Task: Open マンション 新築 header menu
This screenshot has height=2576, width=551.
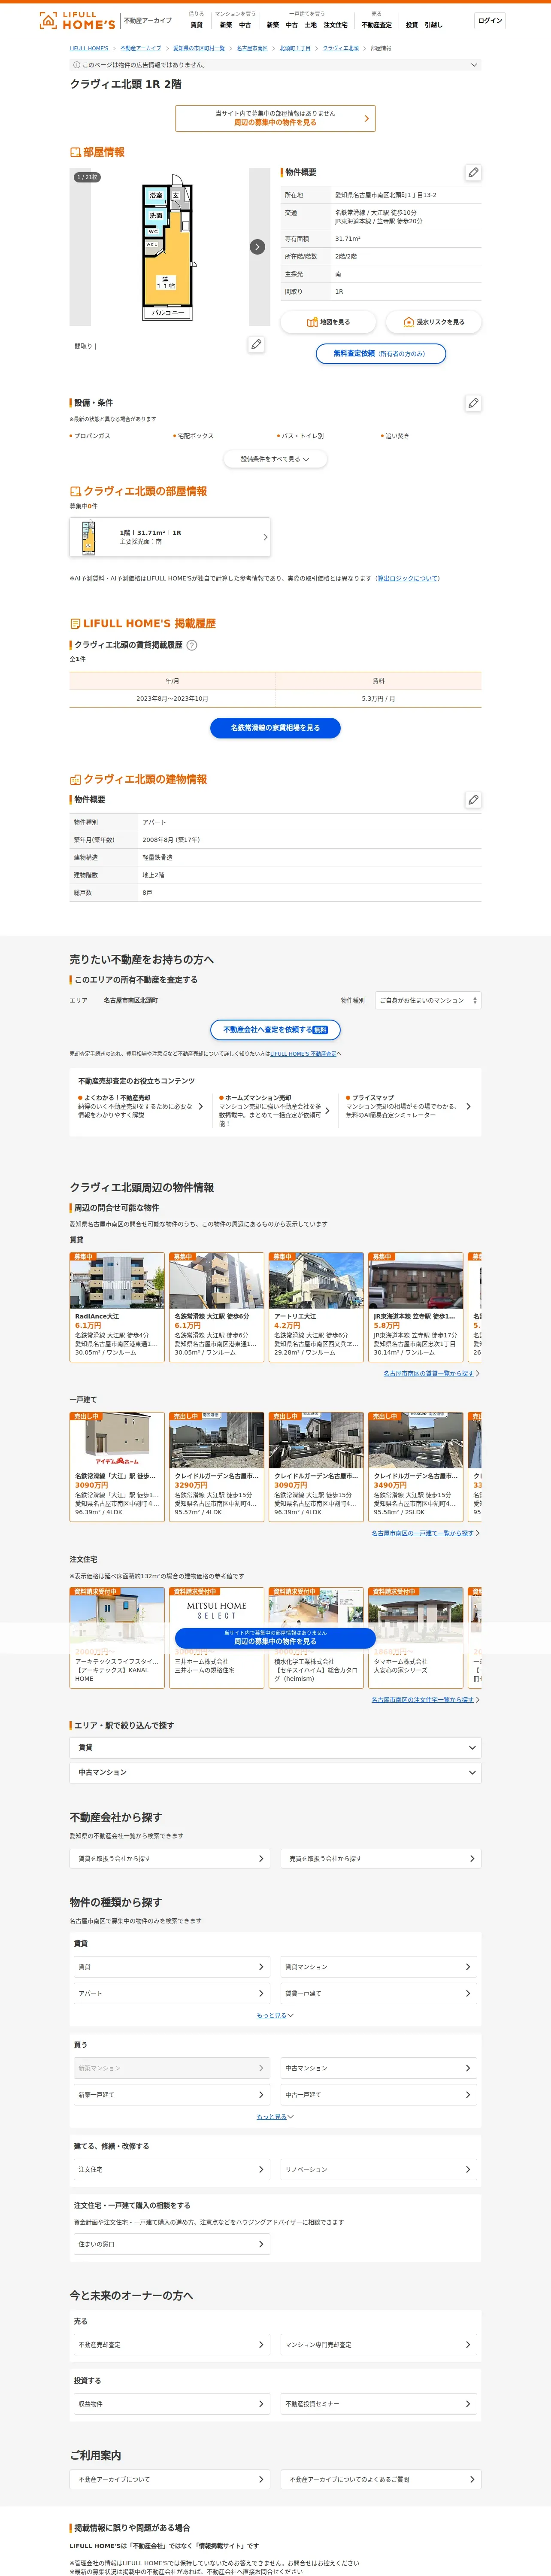Action: click(x=226, y=25)
